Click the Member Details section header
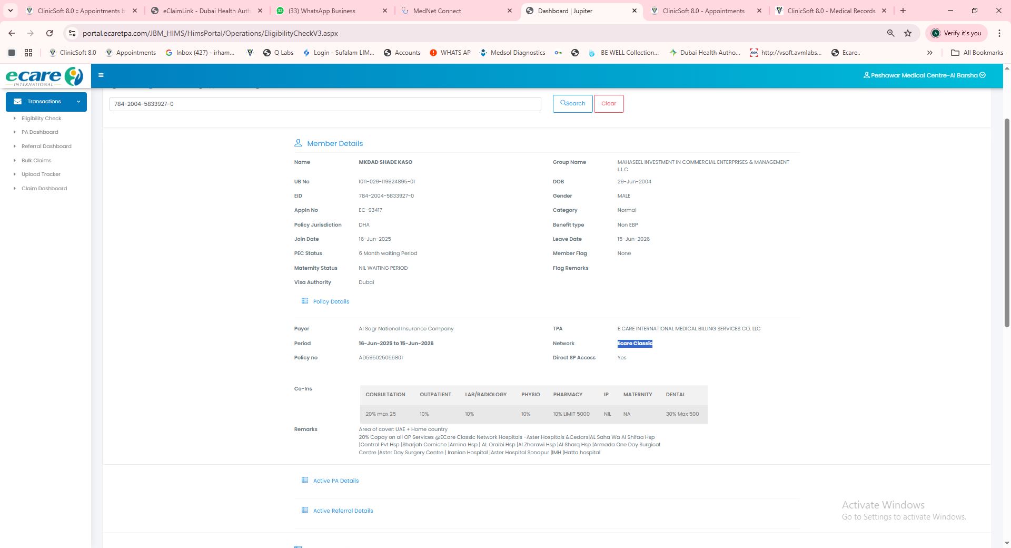 click(329, 143)
